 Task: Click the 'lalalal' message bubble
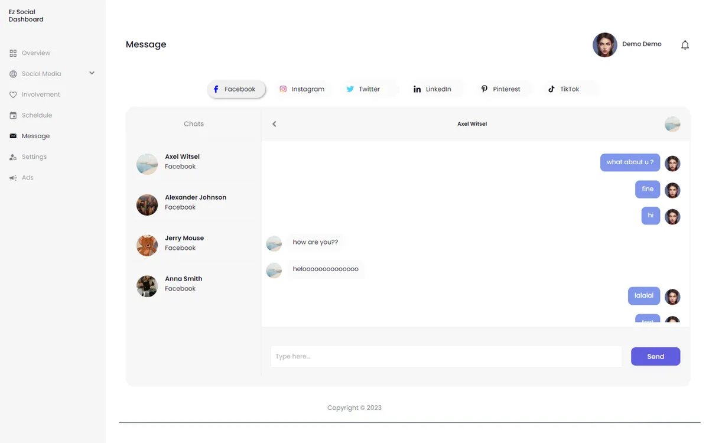click(x=644, y=296)
